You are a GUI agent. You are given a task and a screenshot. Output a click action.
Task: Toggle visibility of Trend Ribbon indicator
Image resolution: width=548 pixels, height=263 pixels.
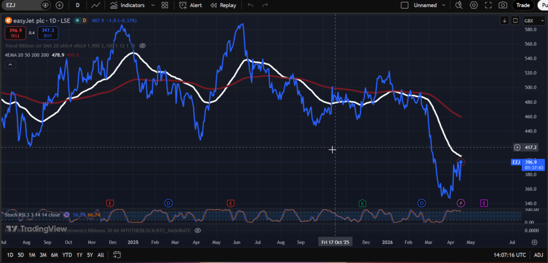point(142,47)
